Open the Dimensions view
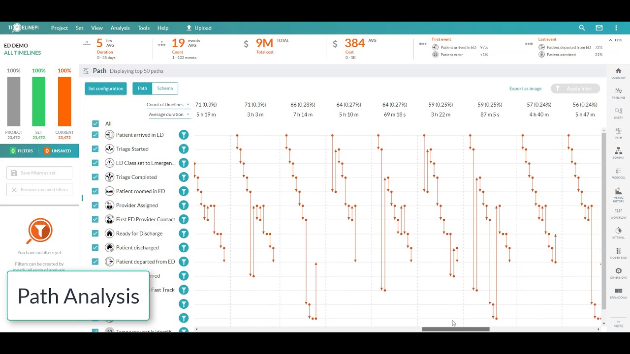Screen dimensions: 630x354 point(618,272)
